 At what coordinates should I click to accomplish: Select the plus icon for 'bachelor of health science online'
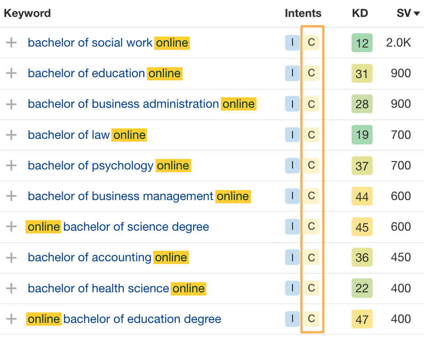tap(11, 288)
